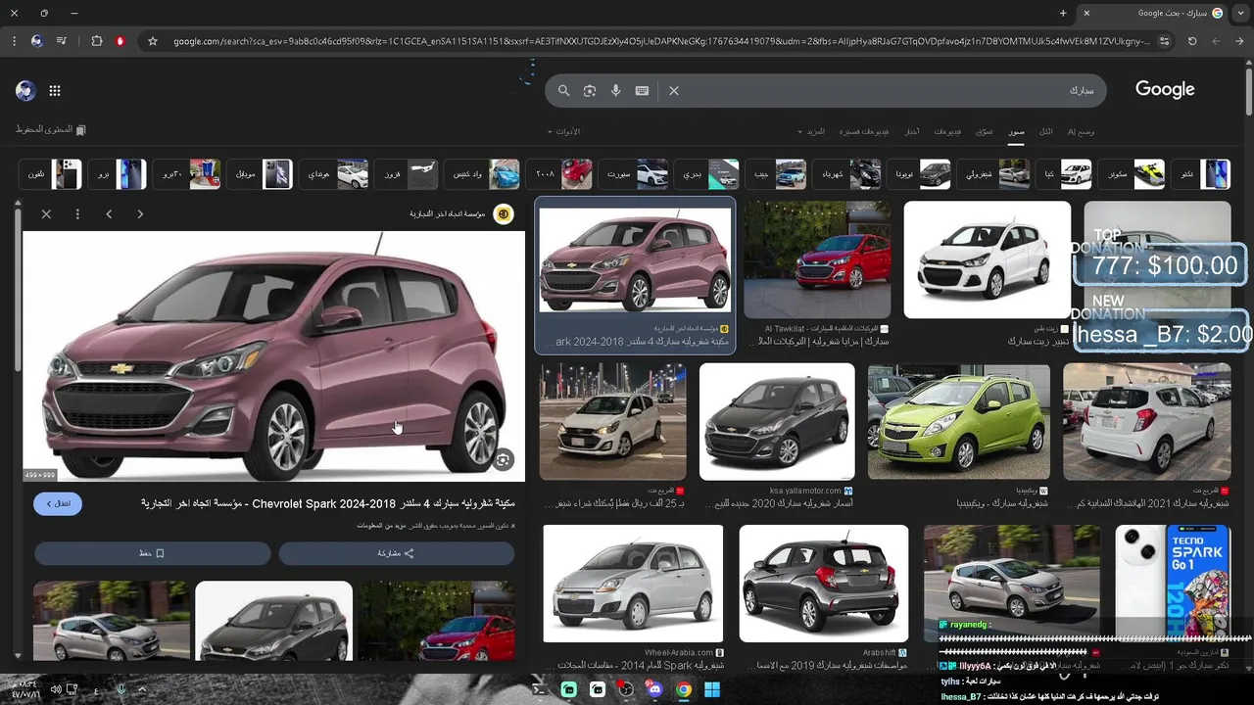Open the green Chevrolet Spark thumbnail

coord(959,422)
